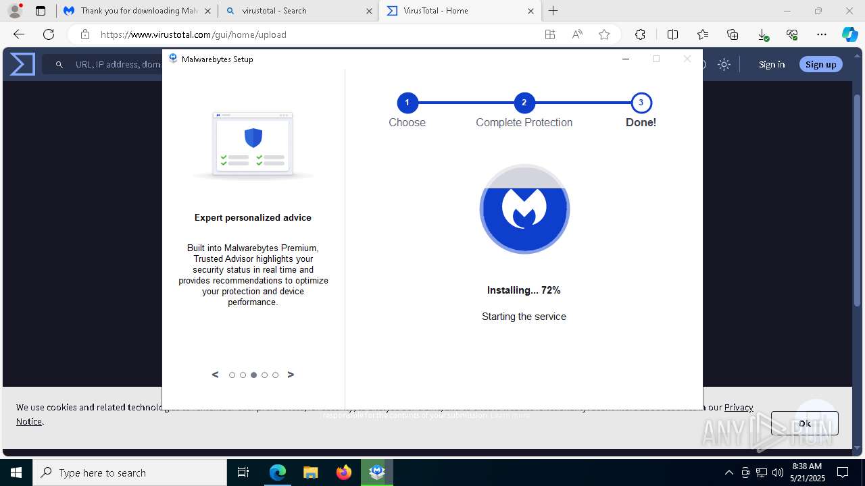Go back in browser history
This screenshot has height=486, width=865.
19,34
